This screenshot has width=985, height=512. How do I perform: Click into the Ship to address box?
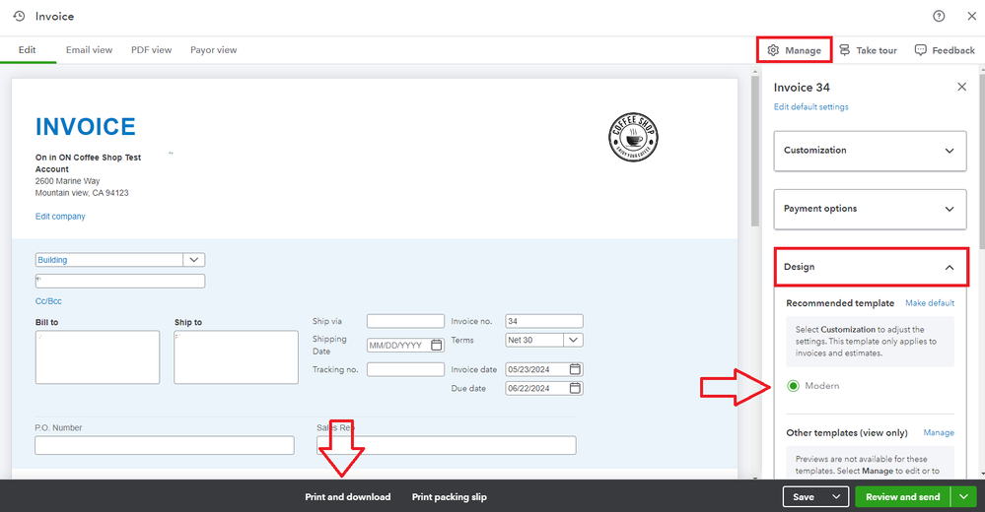[x=237, y=357]
